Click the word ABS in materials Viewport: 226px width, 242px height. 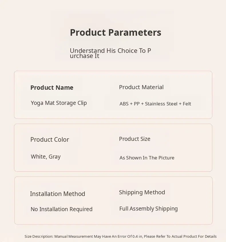pos(124,104)
